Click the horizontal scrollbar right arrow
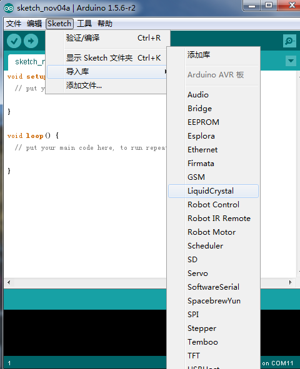 click(291, 282)
